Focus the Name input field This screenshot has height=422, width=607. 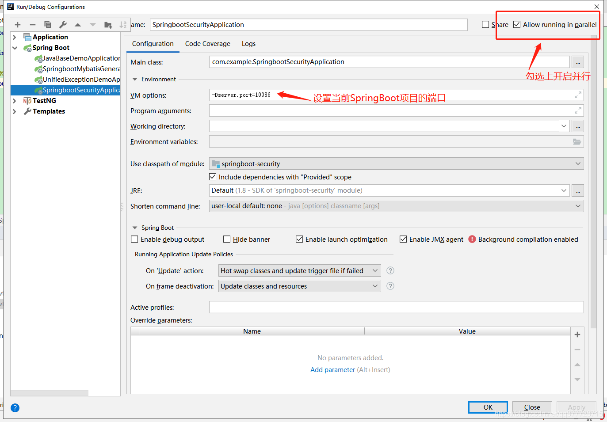[309, 25]
